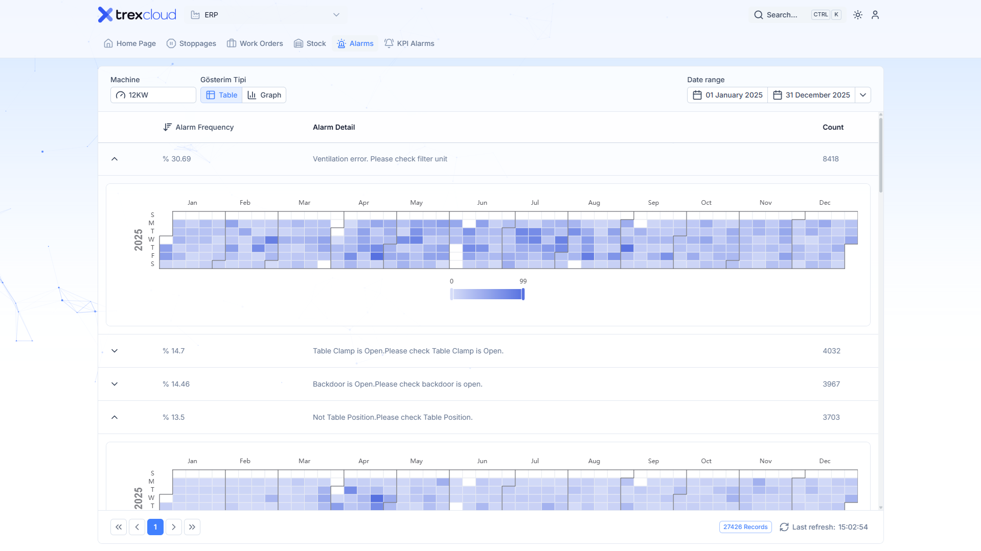Image resolution: width=981 pixels, height=551 pixels.
Task: Click the Graph bar-chart icon
Action: coord(252,95)
